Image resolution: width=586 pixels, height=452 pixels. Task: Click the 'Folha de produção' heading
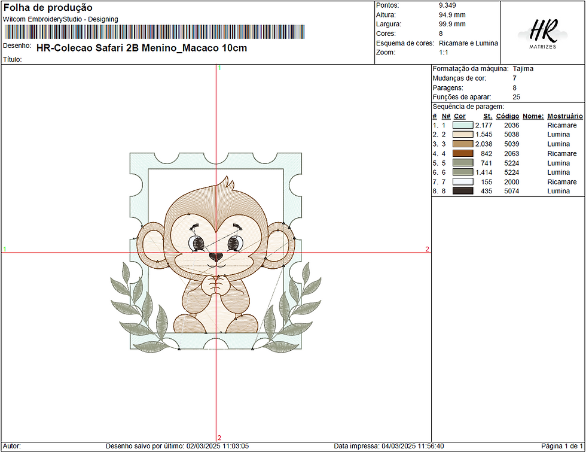pyautogui.click(x=48, y=7)
